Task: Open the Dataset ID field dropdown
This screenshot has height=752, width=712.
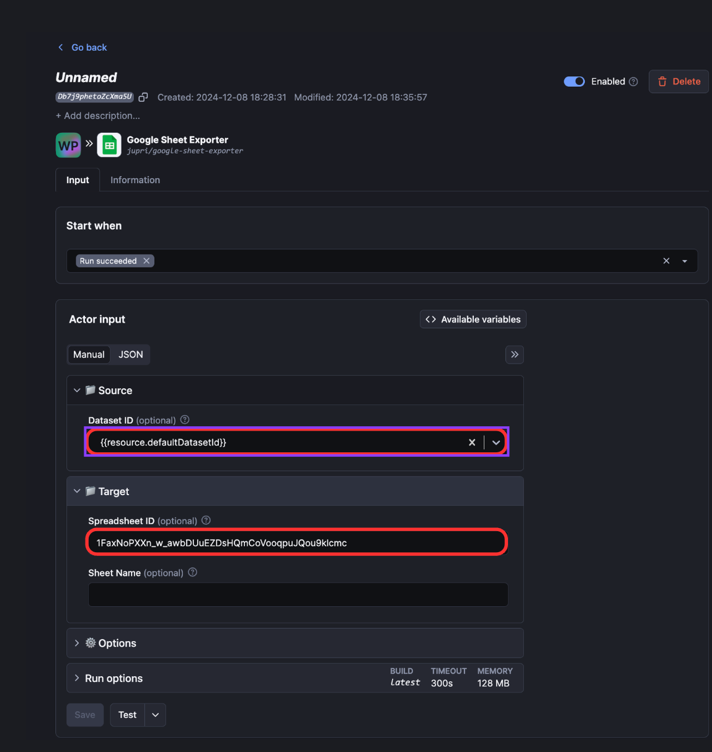Action: 496,442
